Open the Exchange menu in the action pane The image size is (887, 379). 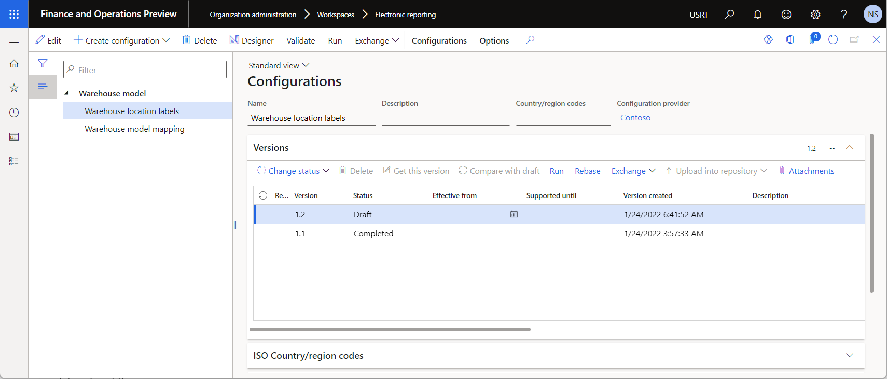pyautogui.click(x=377, y=40)
